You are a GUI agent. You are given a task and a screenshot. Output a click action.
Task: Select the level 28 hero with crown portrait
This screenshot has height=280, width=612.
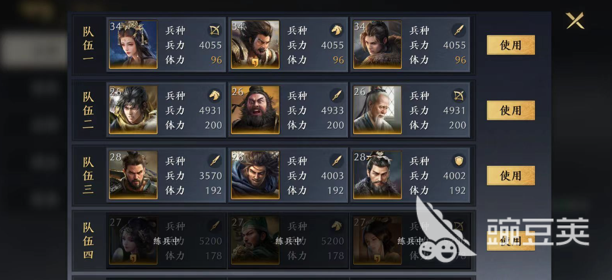(377, 175)
